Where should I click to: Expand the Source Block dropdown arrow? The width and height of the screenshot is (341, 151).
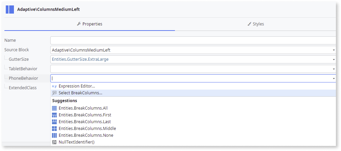[334, 50]
